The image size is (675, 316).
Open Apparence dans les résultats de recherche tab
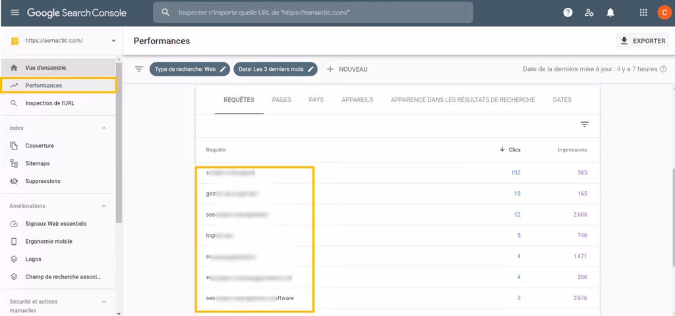coord(463,100)
